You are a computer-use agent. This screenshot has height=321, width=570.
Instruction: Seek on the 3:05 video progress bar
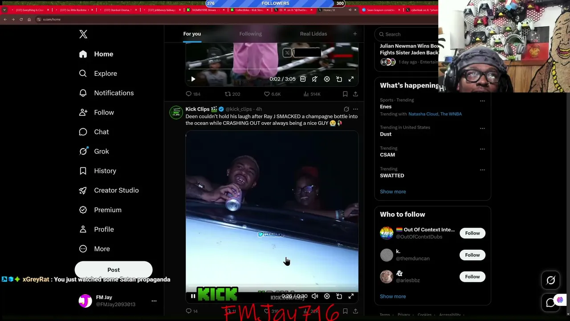click(272, 69)
